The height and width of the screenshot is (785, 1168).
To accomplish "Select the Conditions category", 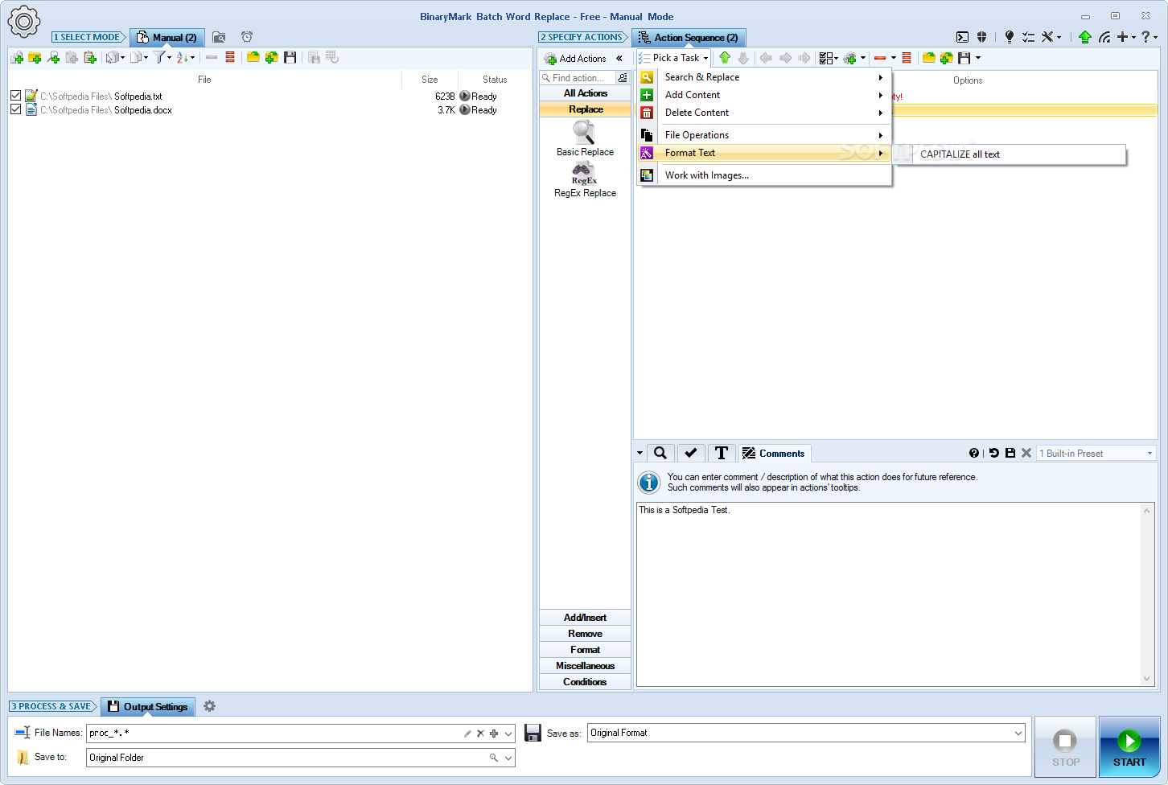I will pos(586,682).
